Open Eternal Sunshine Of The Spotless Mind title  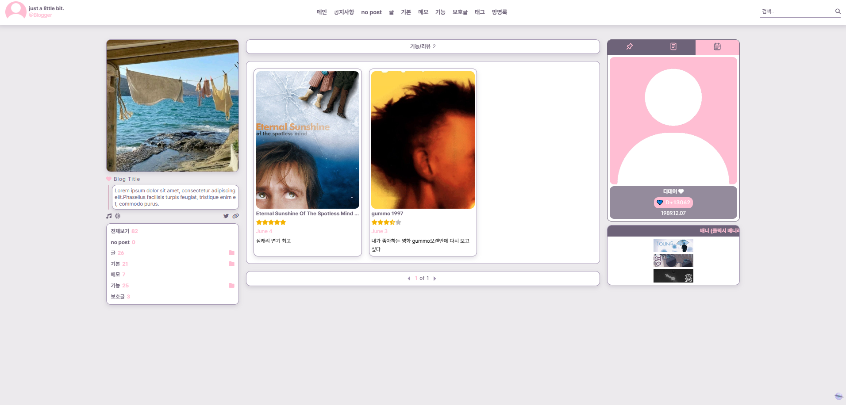(x=308, y=214)
